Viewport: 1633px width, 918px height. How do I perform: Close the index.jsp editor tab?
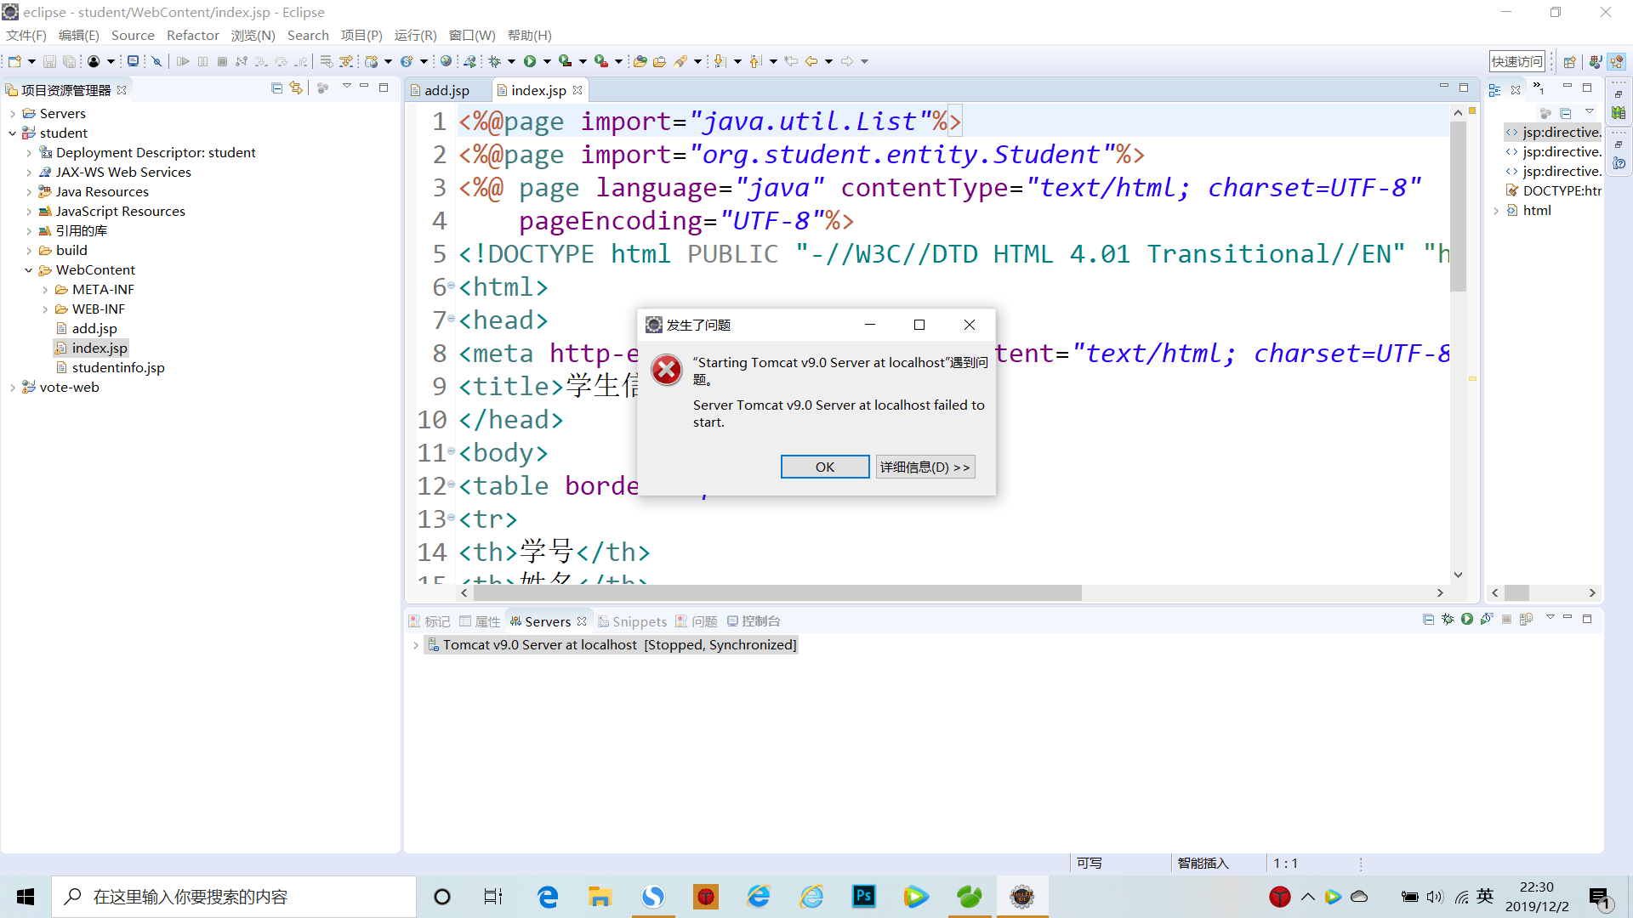click(x=578, y=90)
